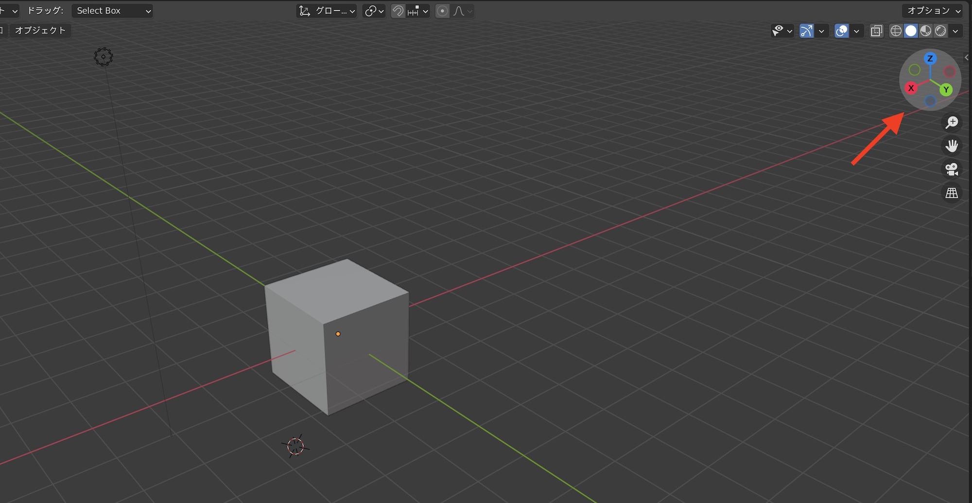This screenshot has width=972, height=503.
Task: Select wireframe viewport shading
Action: [x=896, y=31]
